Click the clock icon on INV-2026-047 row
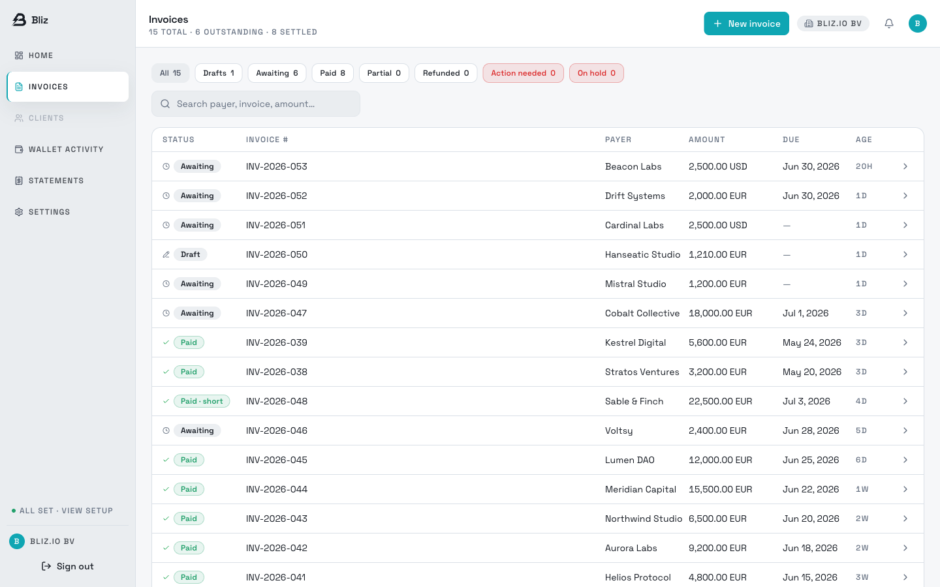The height and width of the screenshot is (587, 940). point(166,313)
